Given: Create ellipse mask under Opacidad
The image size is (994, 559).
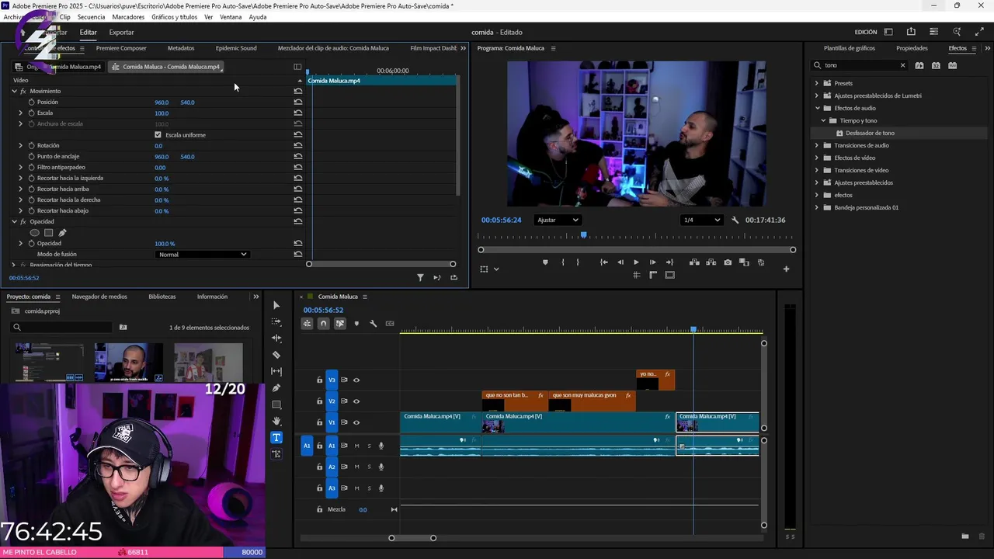Looking at the screenshot, I should click(x=34, y=232).
